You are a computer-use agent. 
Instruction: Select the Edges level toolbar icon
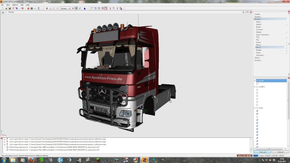click(x=95, y=8)
